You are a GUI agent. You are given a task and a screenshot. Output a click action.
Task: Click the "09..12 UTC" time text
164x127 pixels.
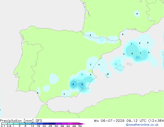[136, 121]
